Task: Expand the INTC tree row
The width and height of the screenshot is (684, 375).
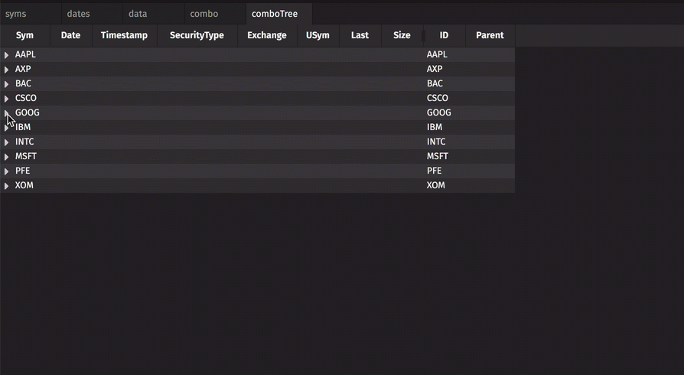Action: pyautogui.click(x=7, y=142)
